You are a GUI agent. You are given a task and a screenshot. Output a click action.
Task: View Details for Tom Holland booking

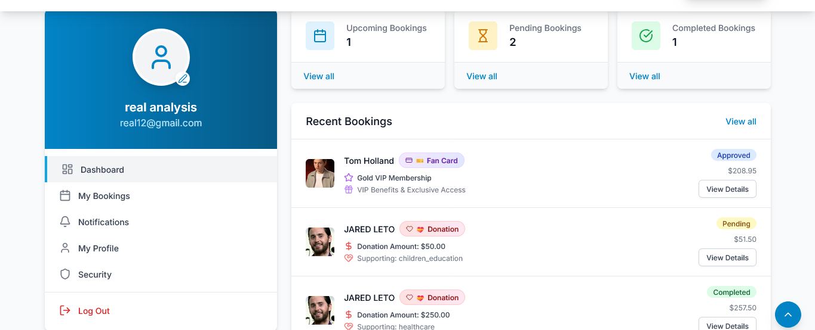pyautogui.click(x=727, y=189)
